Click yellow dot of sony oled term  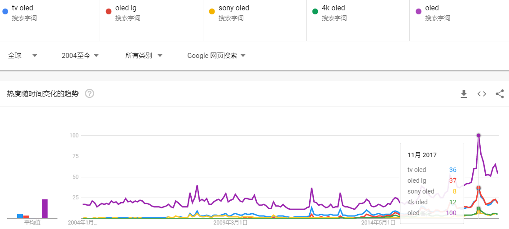212,11
